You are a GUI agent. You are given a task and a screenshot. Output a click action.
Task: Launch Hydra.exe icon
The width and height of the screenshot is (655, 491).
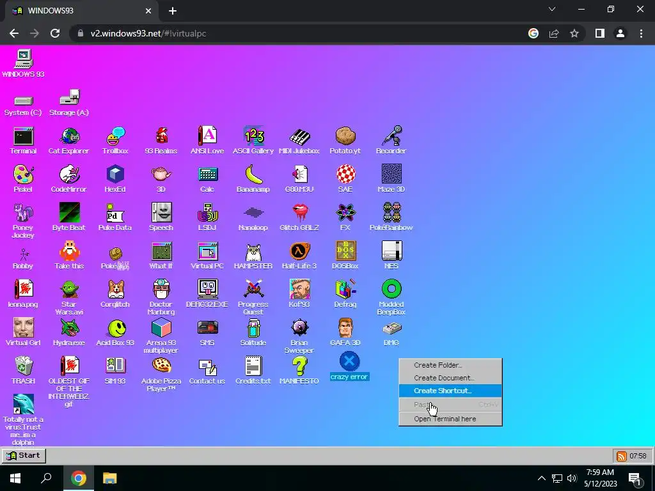pos(69,332)
